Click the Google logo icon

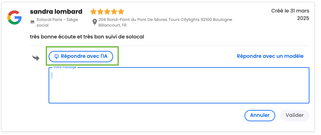tap(14, 17)
